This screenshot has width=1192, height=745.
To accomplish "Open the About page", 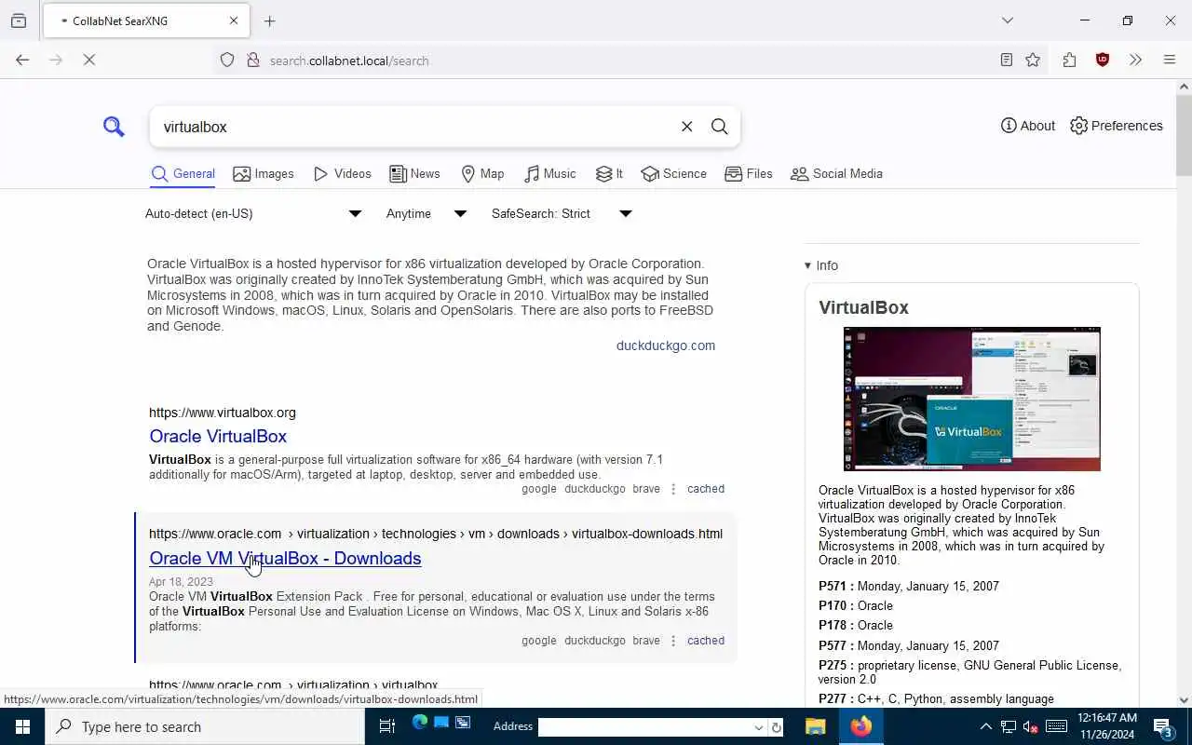I will (x=1028, y=126).
